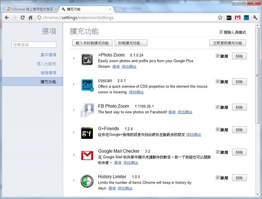262x199 pixels.
Task: Open 選項 link for FB Photo Zoom
Action: [x=172, y=112]
